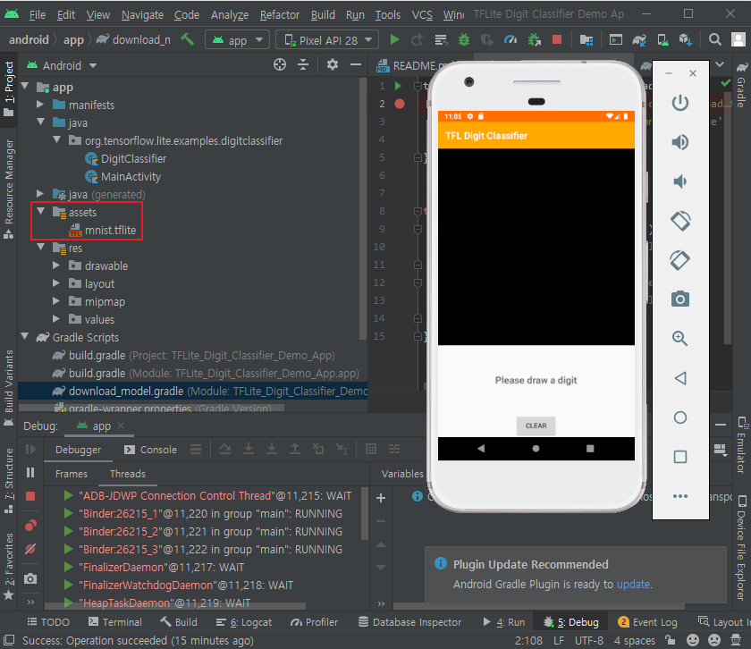Viewport: 751px width, 649px height.
Task: Select the mnist.tflite file
Action: click(x=110, y=231)
